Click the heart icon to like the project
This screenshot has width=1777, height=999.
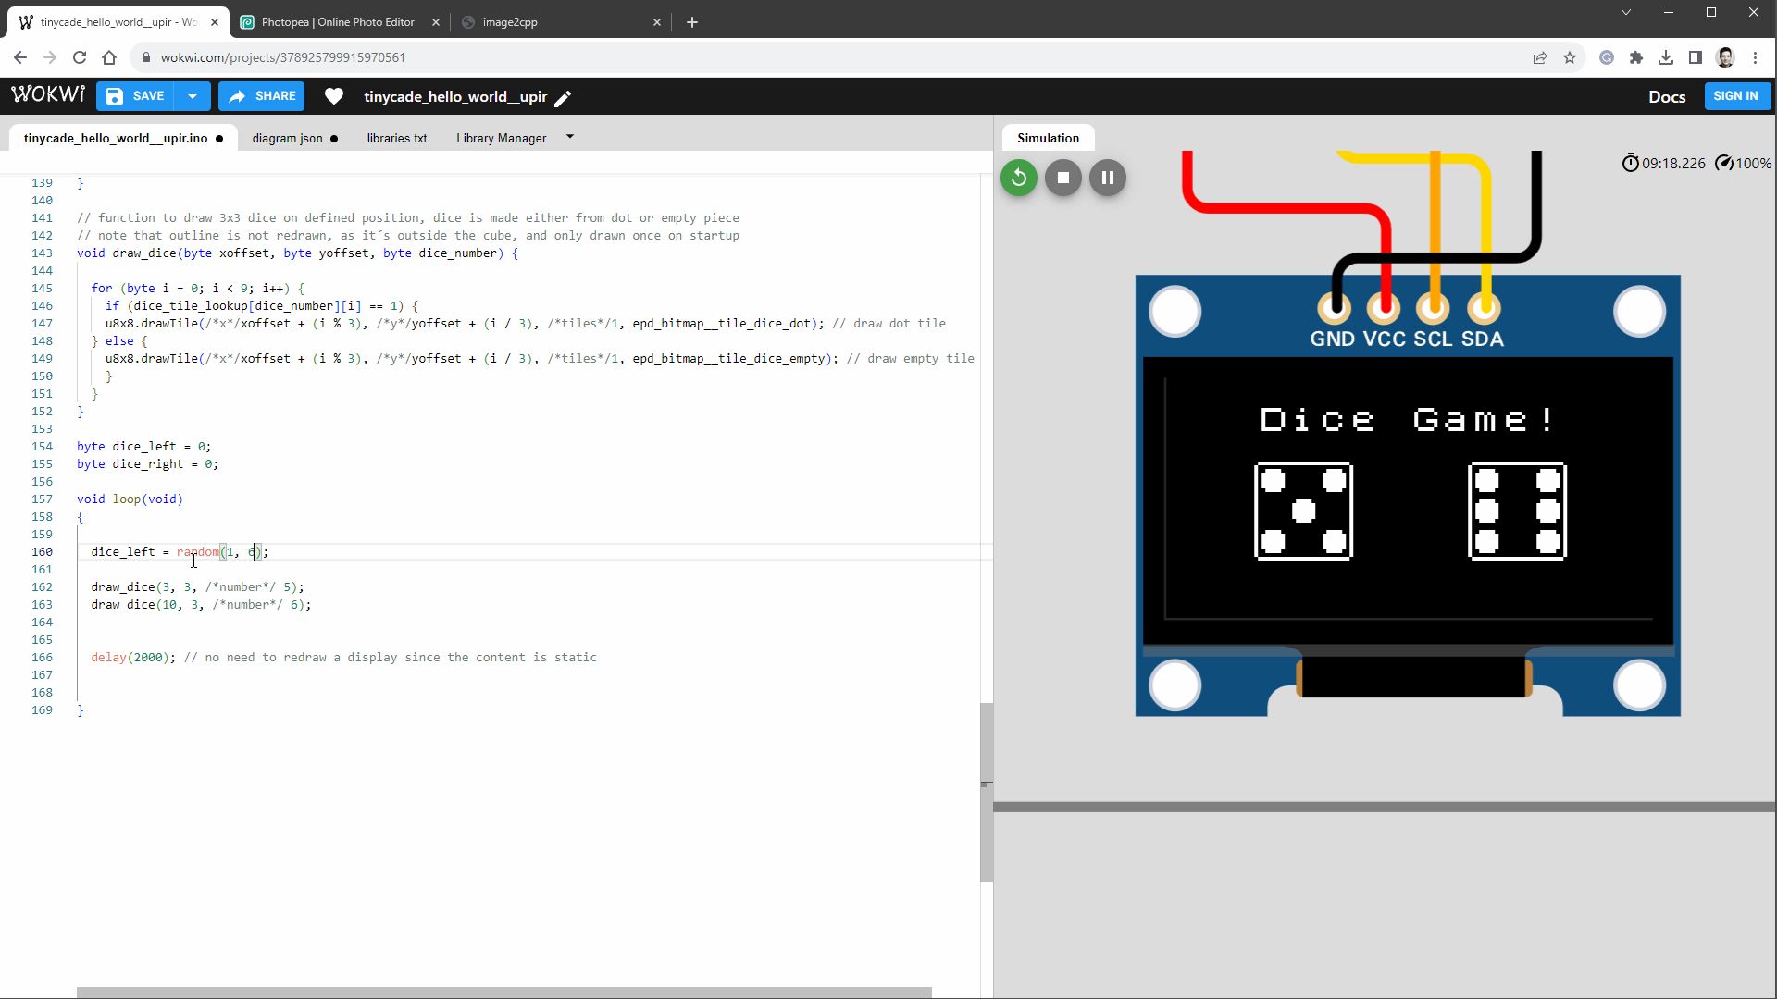point(333,96)
